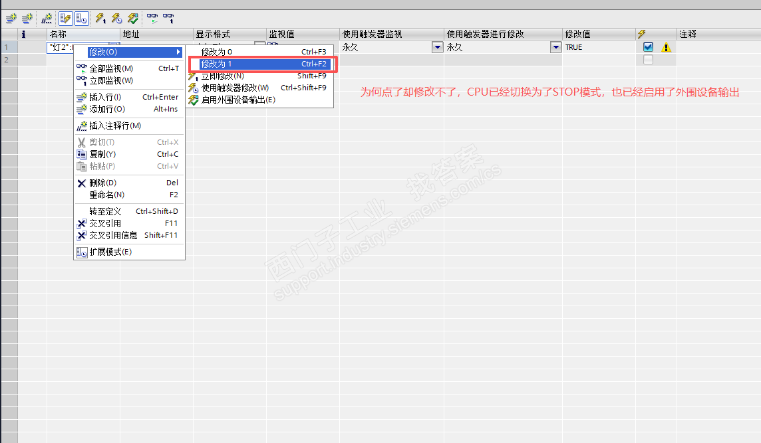Screen dimensions: 761x443
Task: Select 插入注释行(M) in the context menu
Action: (x=129, y=126)
